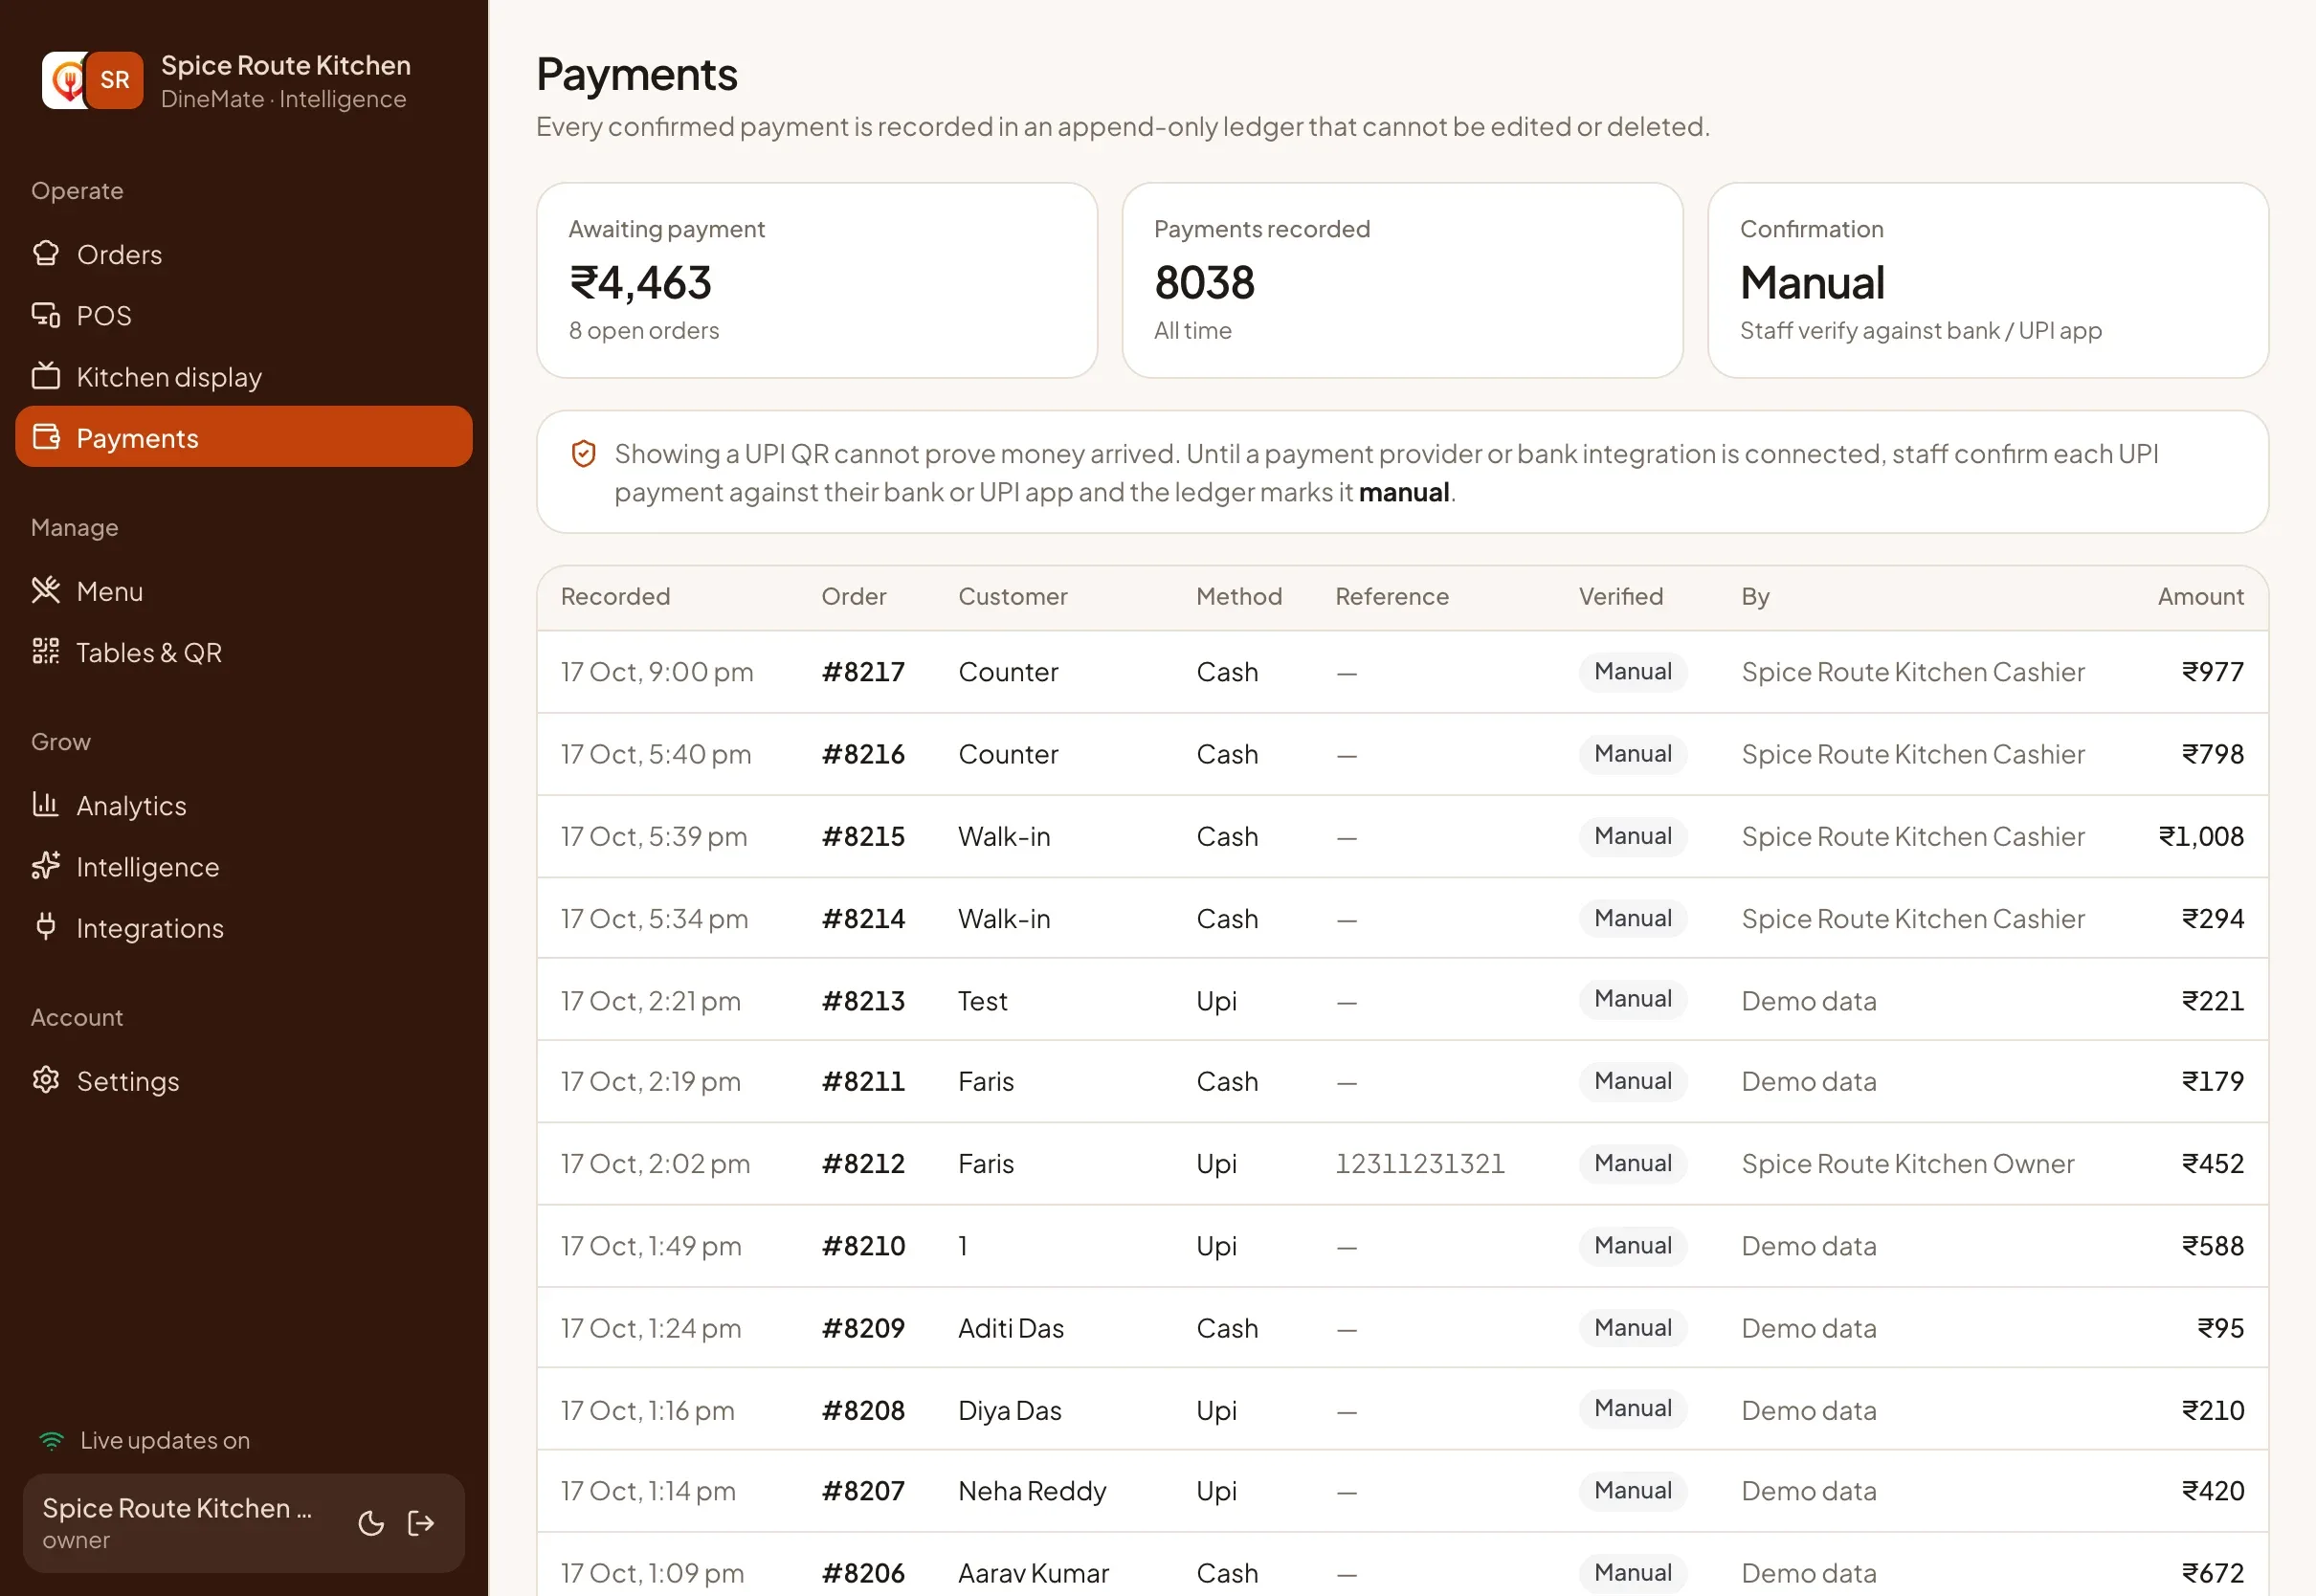
Task: Open order #8212 in the ledger
Action: [863, 1163]
